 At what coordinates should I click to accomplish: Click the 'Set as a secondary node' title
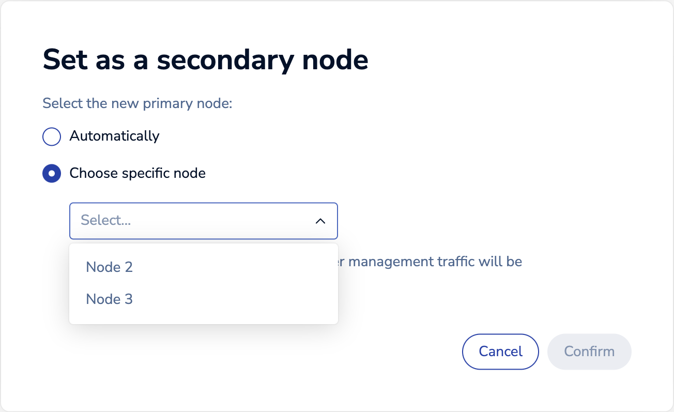tap(205, 59)
